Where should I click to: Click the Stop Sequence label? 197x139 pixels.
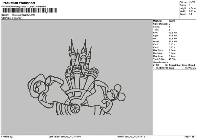point(161,62)
